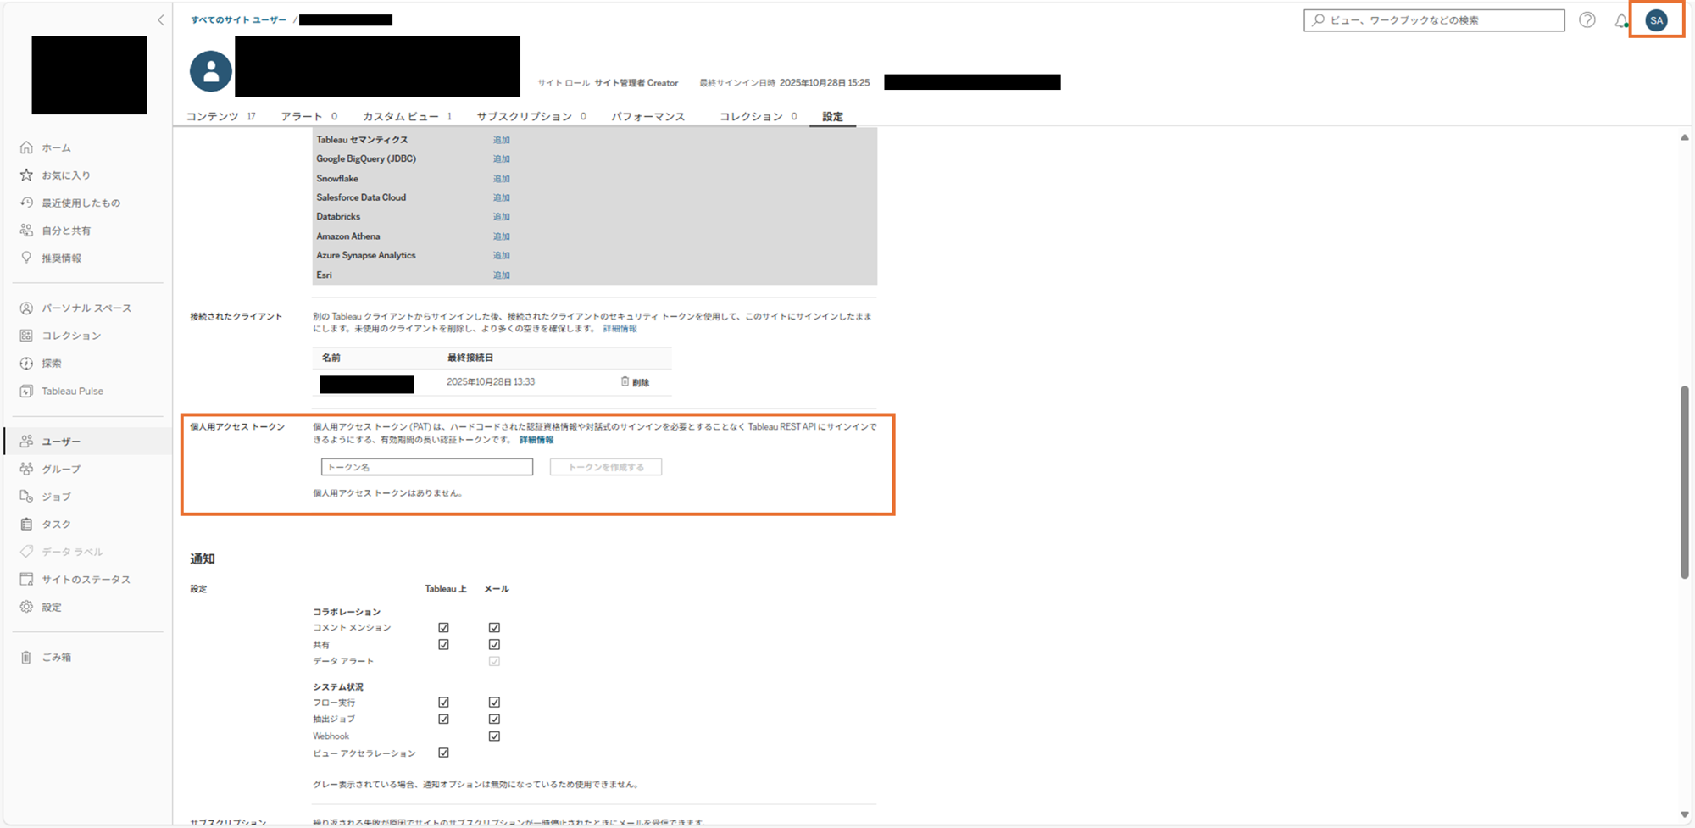
Task: Switch to サブスクリプション tab
Action: tap(531, 116)
